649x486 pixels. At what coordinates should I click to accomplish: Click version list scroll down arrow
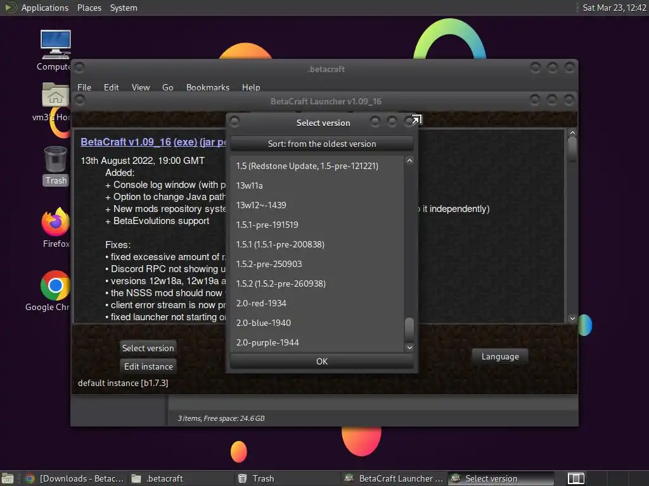pyautogui.click(x=409, y=347)
